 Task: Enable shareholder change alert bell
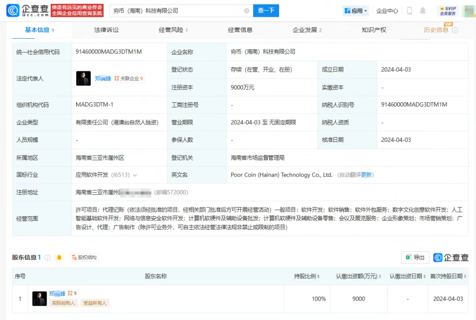tap(59, 257)
